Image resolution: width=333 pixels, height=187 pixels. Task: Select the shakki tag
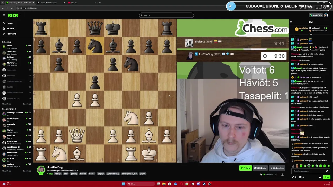[x=143, y=174]
